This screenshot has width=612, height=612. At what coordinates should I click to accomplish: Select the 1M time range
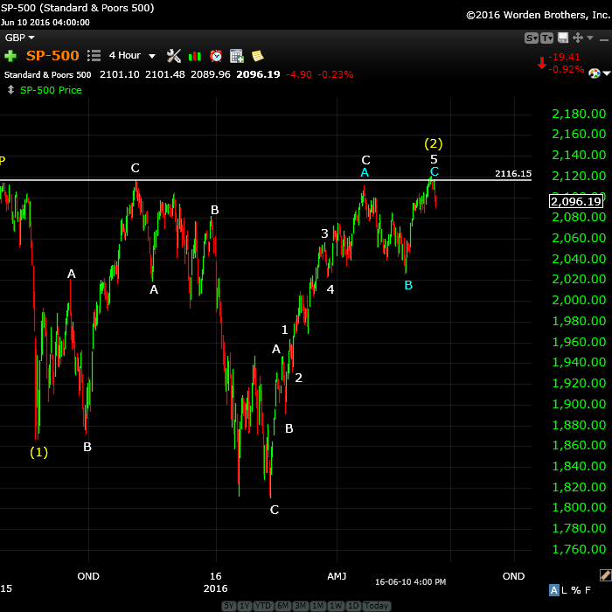coord(317,606)
